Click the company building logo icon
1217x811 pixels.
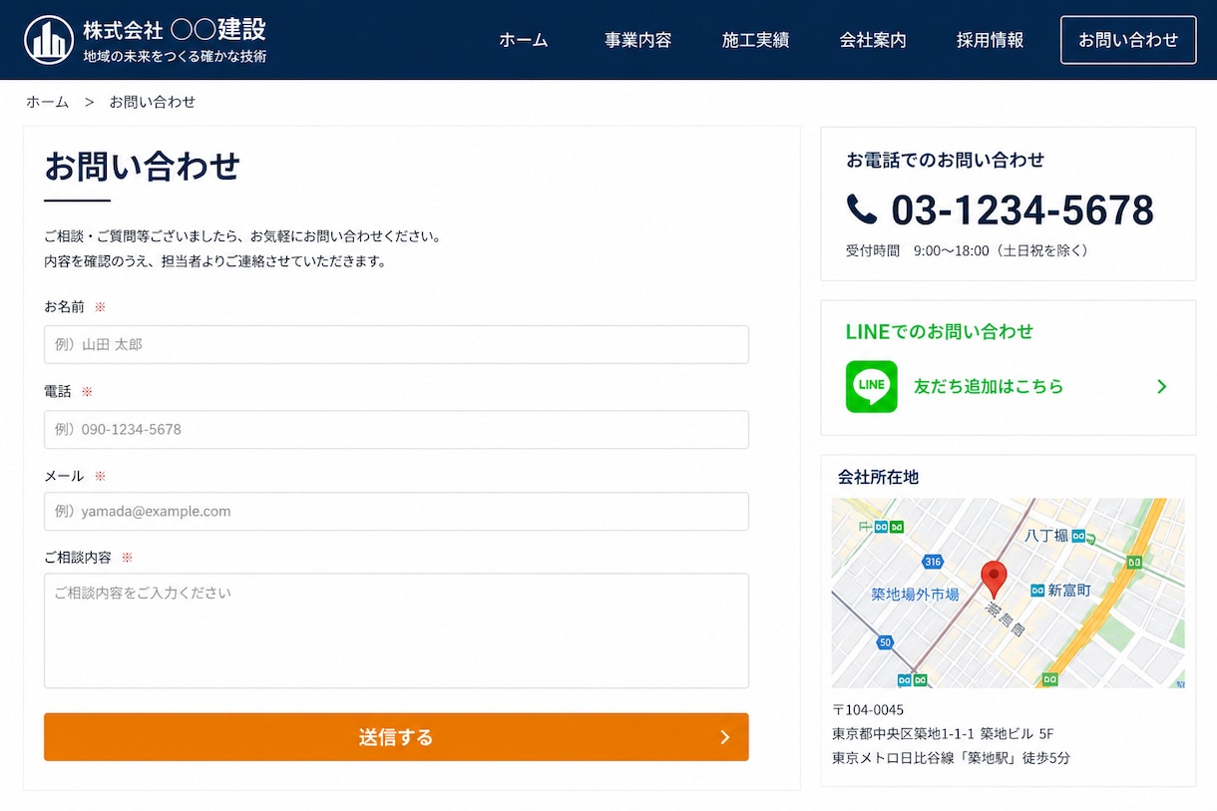[x=49, y=40]
